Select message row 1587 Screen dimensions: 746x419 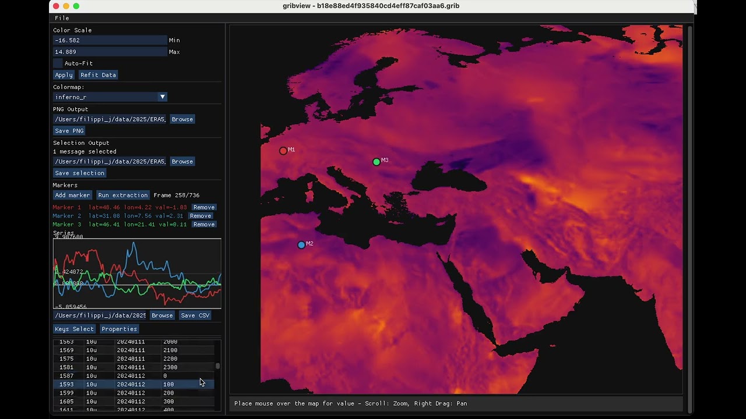pyautogui.click(x=133, y=376)
